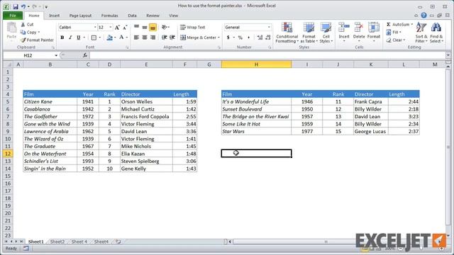Expand the Merge & Center dropdown arrow

218,38
